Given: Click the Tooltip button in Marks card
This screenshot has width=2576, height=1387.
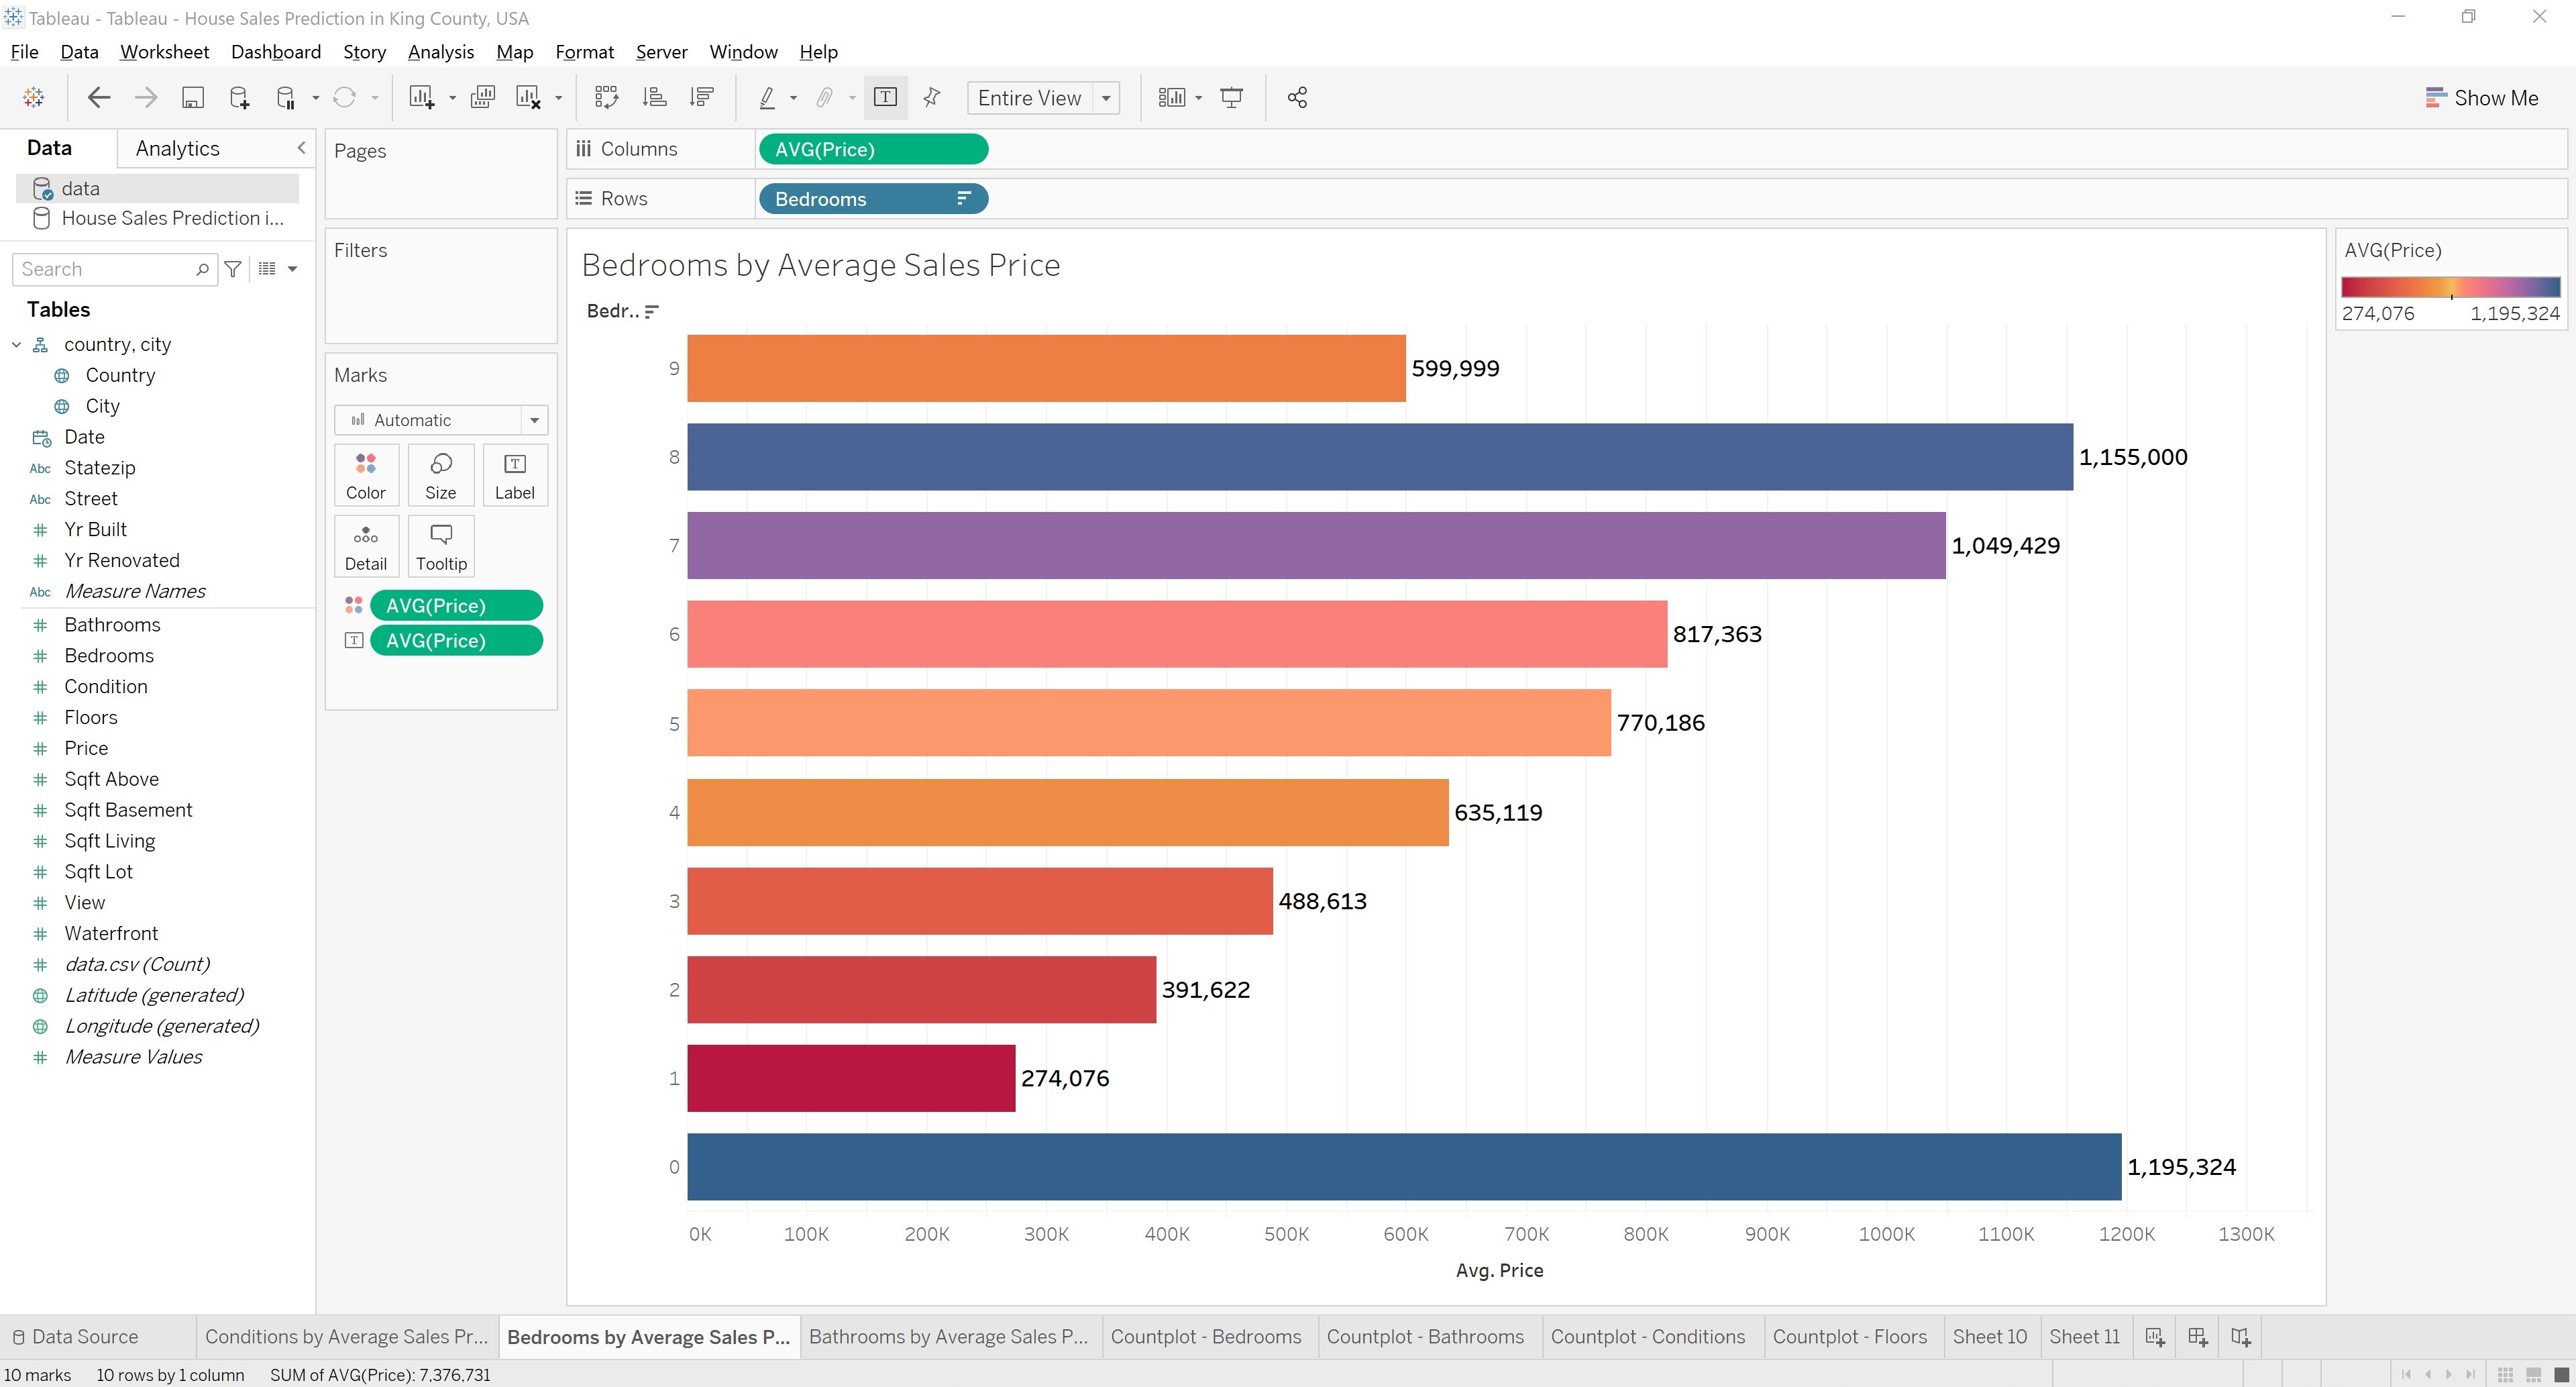Looking at the screenshot, I should 441,546.
